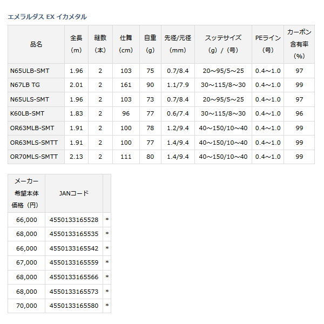Select the スッテサイズ column header

[223, 44]
